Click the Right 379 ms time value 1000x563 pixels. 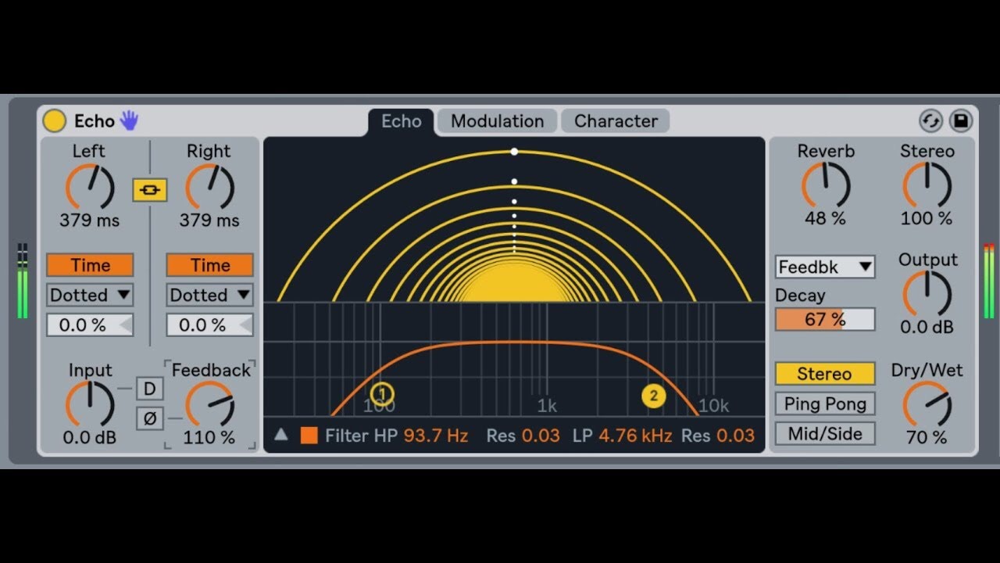[x=209, y=221]
